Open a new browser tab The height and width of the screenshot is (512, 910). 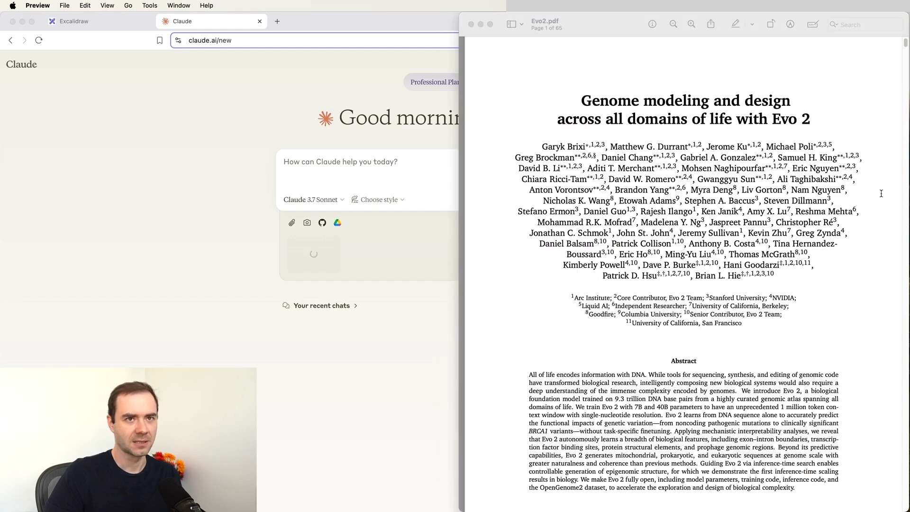pyautogui.click(x=277, y=21)
